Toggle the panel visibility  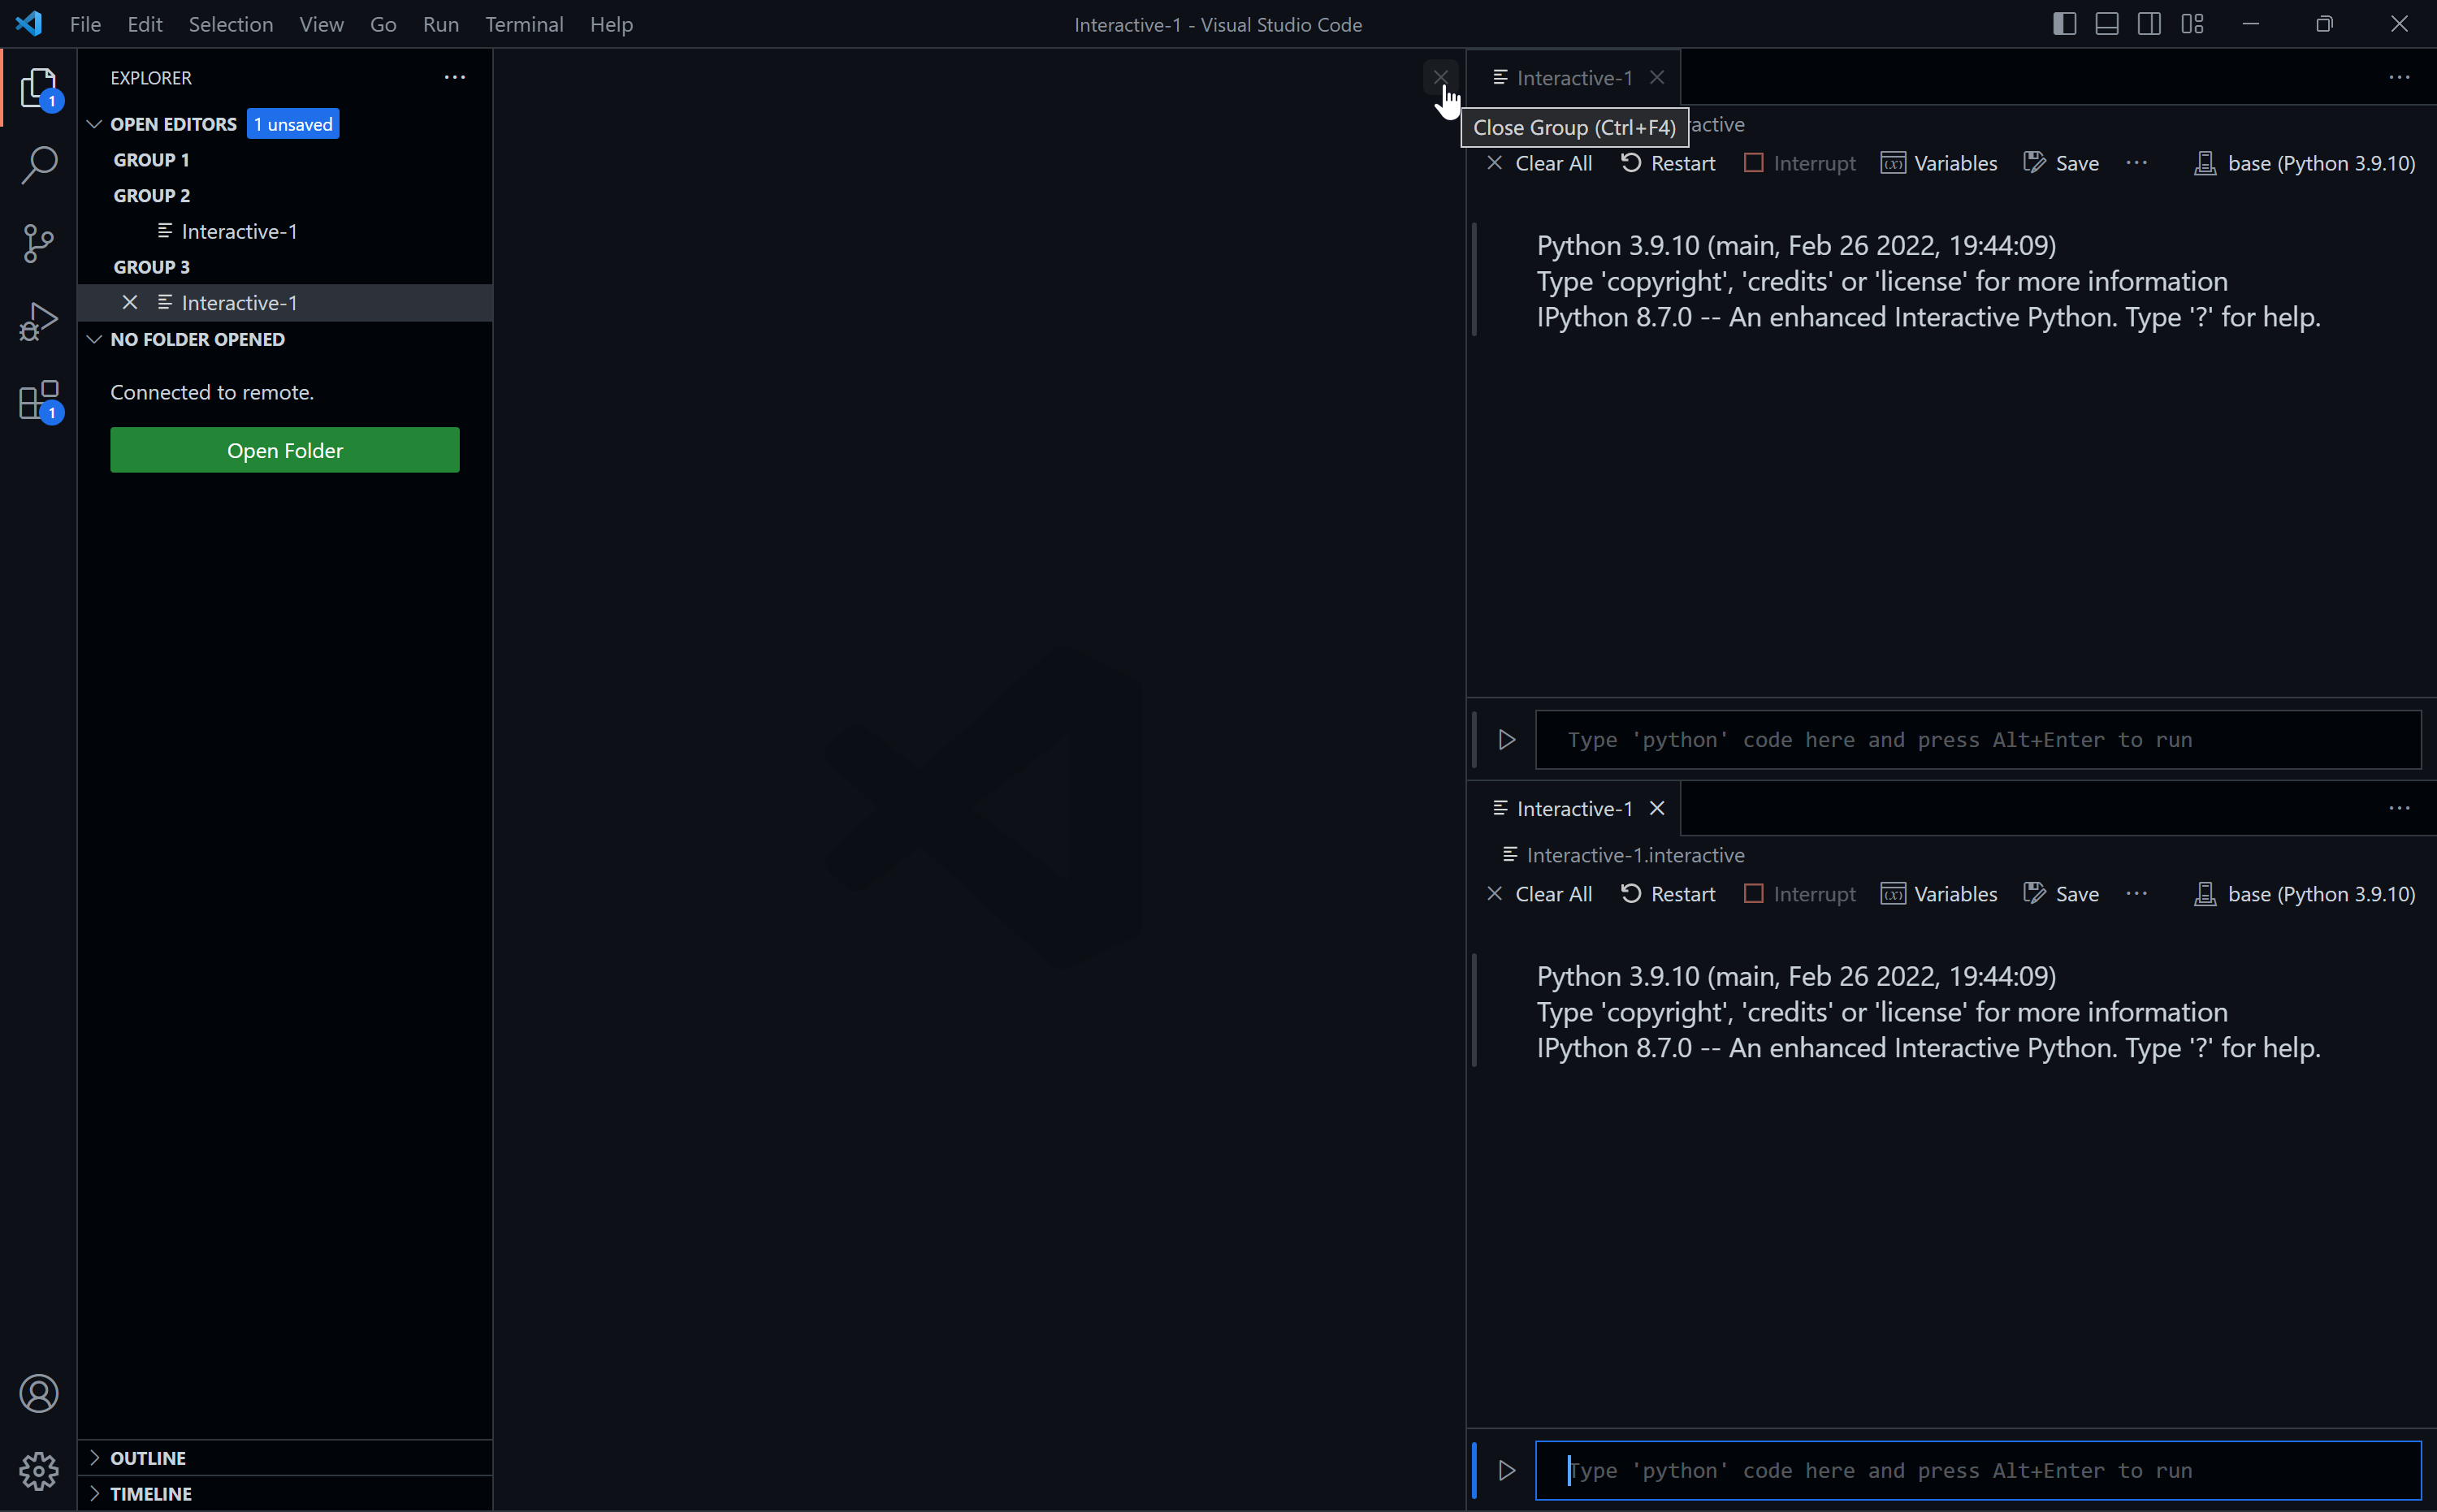[2106, 23]
